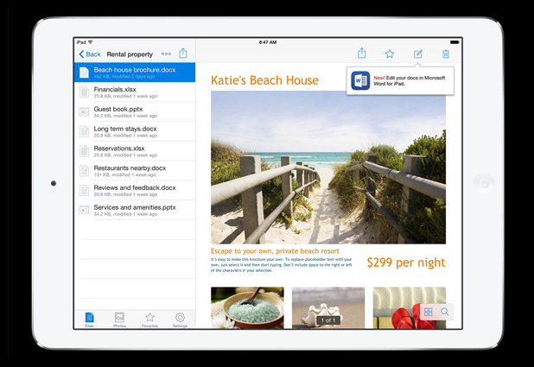
Task: Open the more options ellipsis in sidebar
Action: (166, 54)
